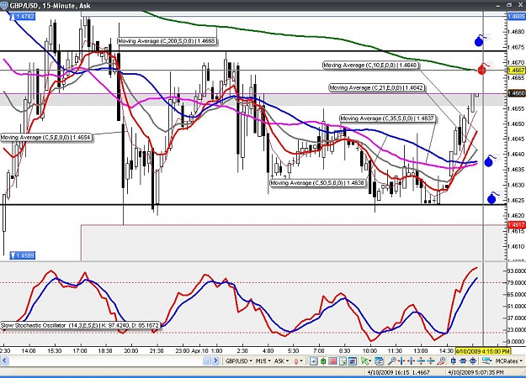526x378 pixels.
Task: Open the candlestick chart-style dropdown
Action: 298,361
